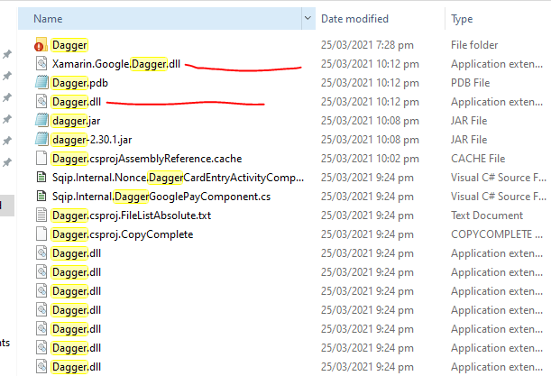Select the Dagger.pdb file name
Image resolution: width=551 pixels, height=376 pixels.
click(79, 83)
